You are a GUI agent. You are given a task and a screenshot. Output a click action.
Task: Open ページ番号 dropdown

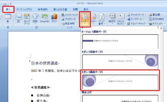click(x=102, y=19)
